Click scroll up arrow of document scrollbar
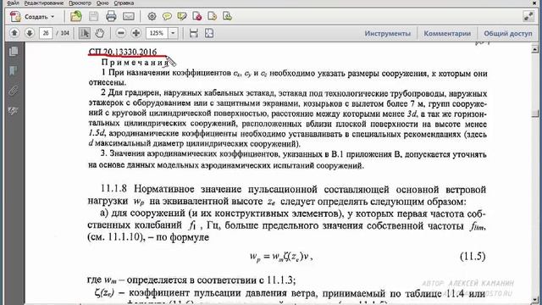Image resolution: width=542 pixels, height=305 pixels. coord(534,49)
